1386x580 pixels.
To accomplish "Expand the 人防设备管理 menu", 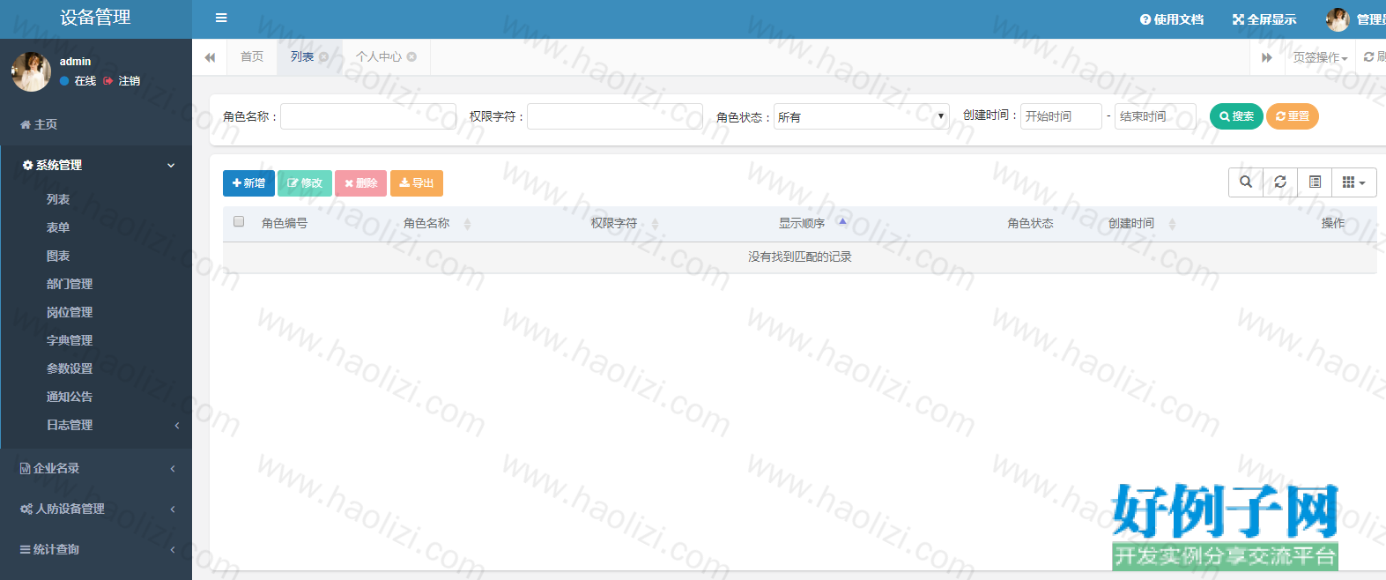I will (96, 509).
